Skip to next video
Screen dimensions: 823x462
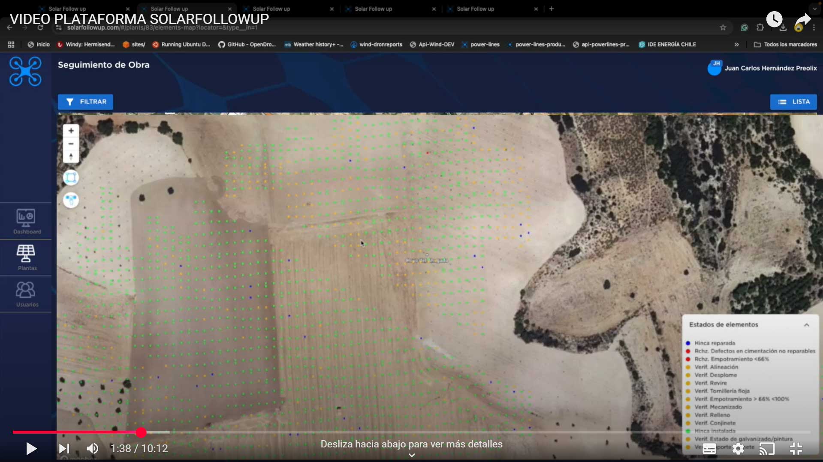click(64, 449)
